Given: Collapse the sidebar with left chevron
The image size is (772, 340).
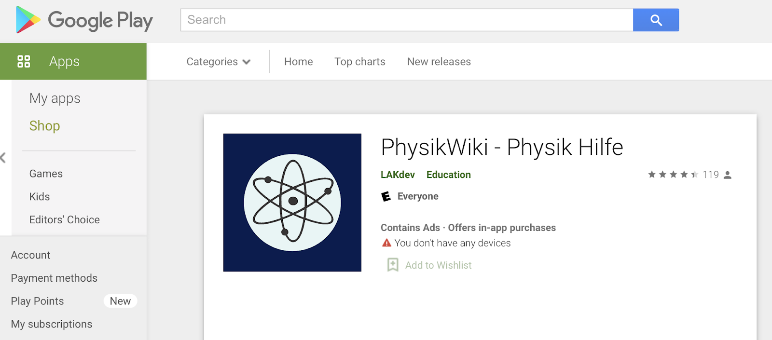Looking at the screenshot, I should click(3, 158).
